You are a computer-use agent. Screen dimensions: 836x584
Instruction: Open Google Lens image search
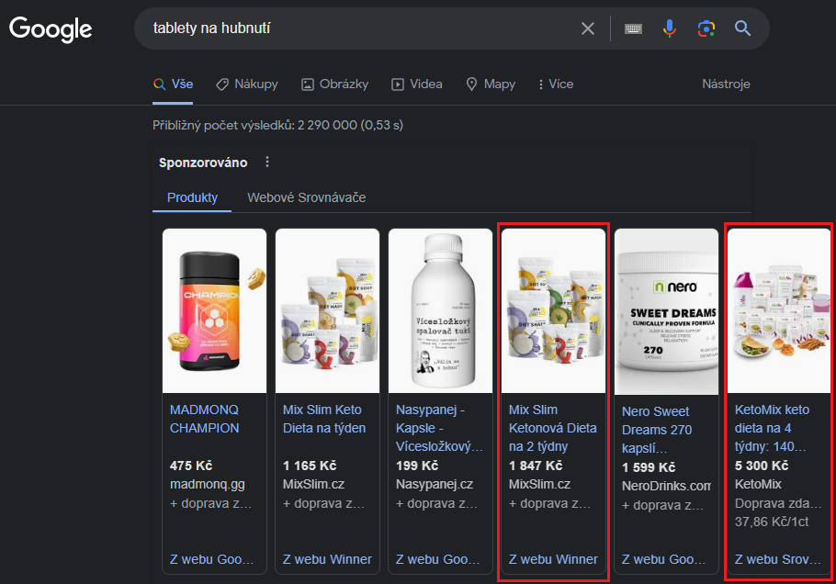point(706,28)
